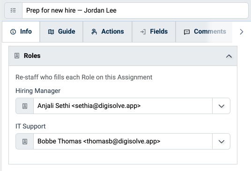Collapse the Roles section

coord(229,56)
